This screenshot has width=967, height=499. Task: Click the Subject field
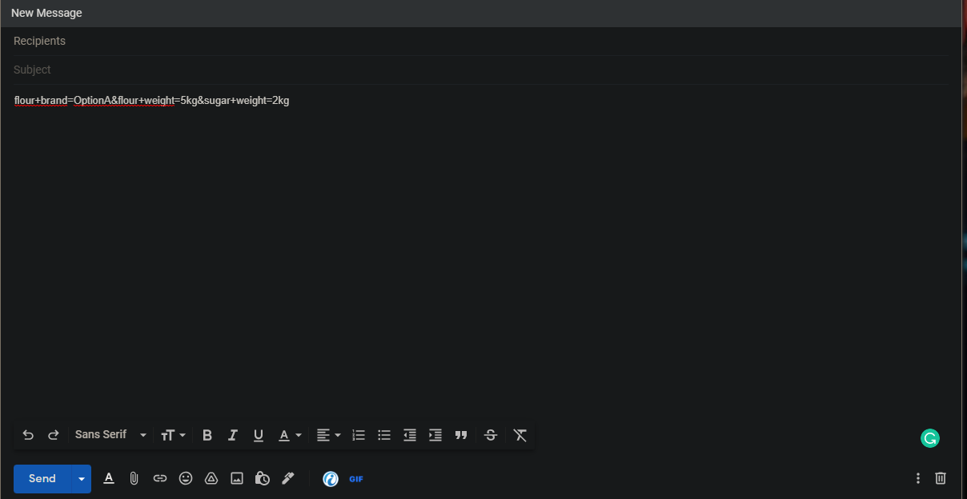(480, 70)
